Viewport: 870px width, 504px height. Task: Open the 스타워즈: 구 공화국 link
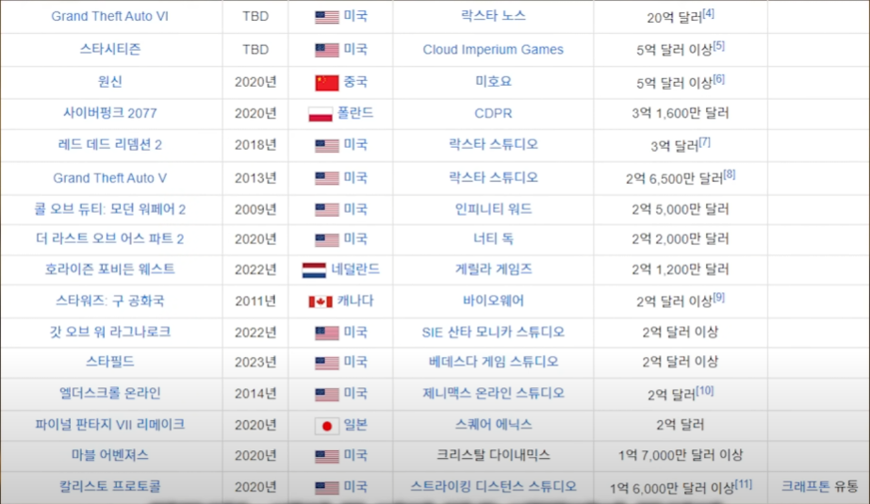[110, 301]
